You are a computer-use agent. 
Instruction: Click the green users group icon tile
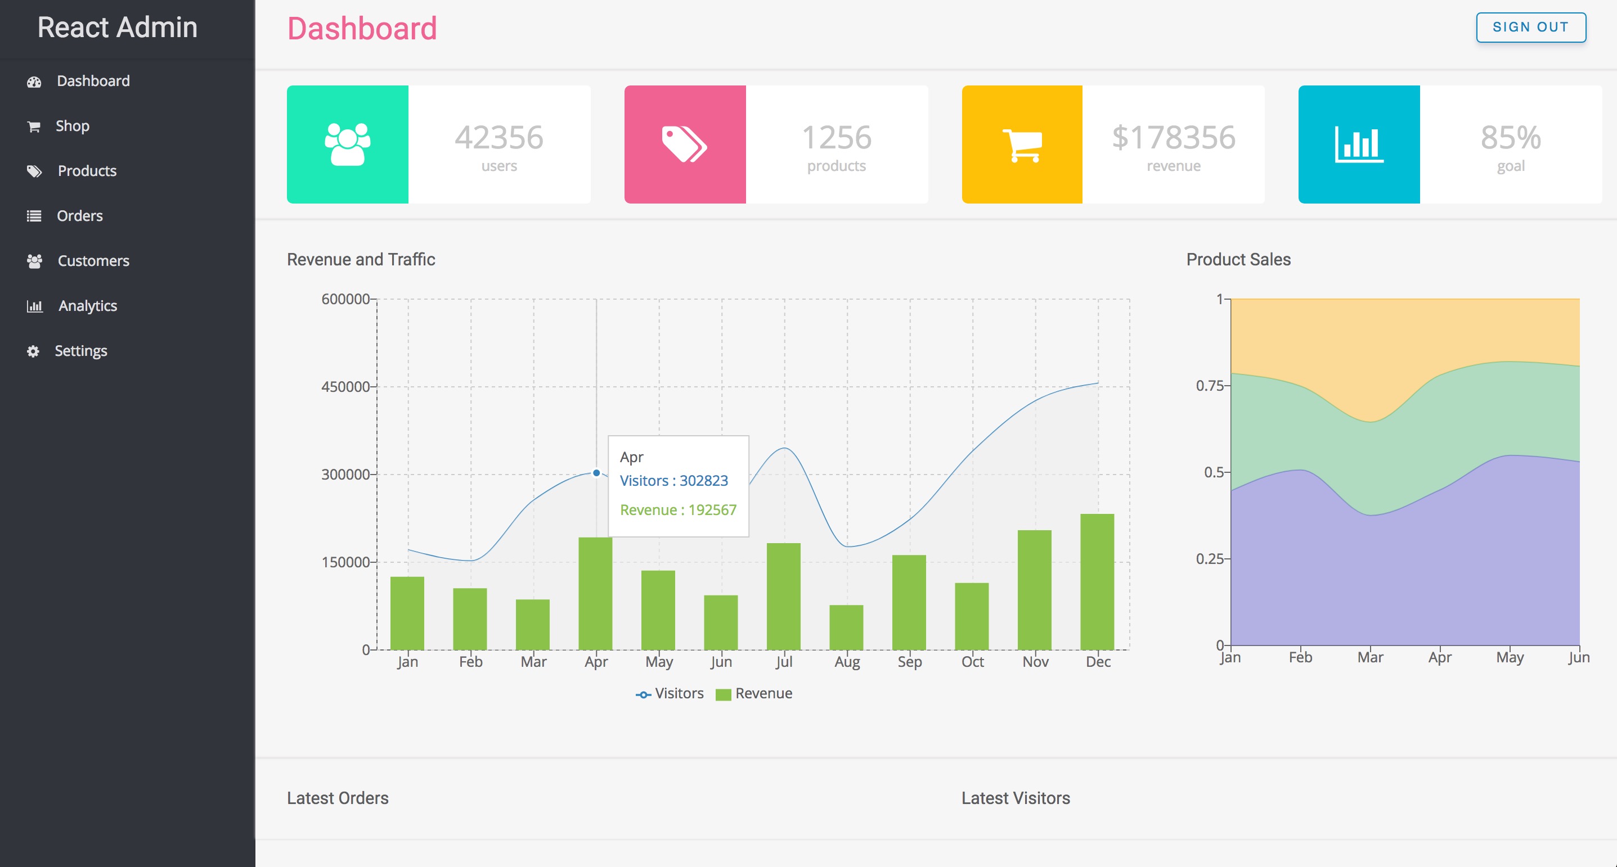pos(347,144)
